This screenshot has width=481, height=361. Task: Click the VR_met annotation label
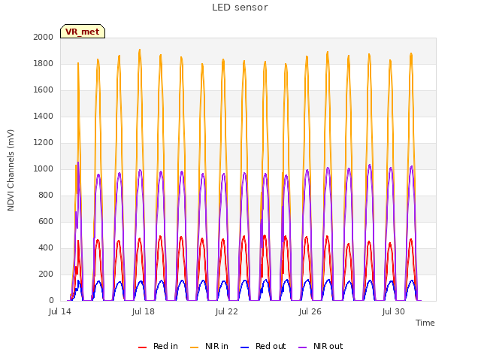(x=83, y=32)
